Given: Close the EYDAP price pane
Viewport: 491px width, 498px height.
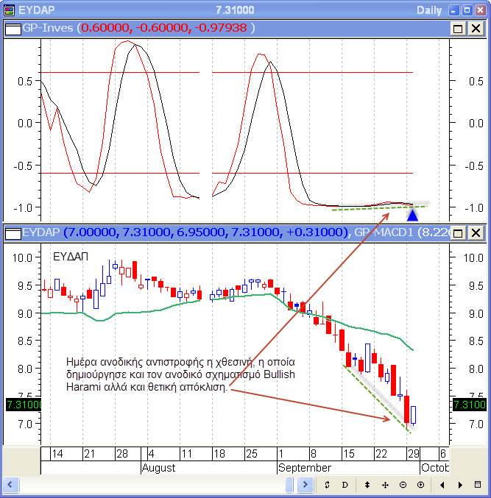Looking at the screenshot, I should tap(476, 233).
